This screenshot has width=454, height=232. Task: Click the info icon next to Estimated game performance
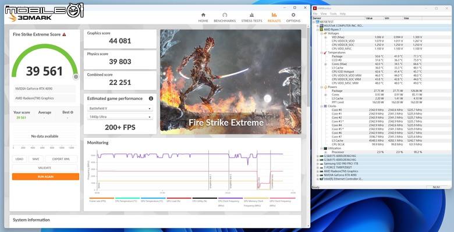point(151,98)
